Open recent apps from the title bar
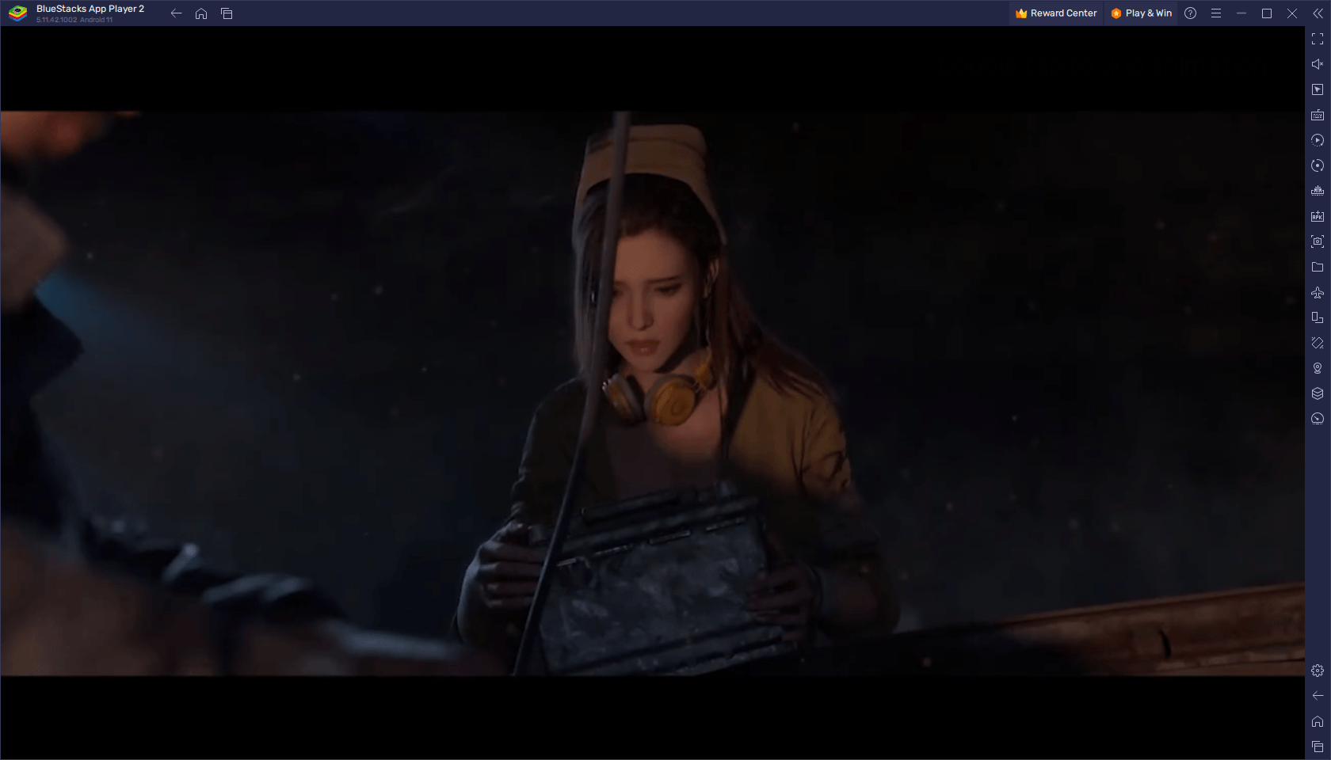The image size is (1331, 760). pyautogui.click(x=227, y=13)
